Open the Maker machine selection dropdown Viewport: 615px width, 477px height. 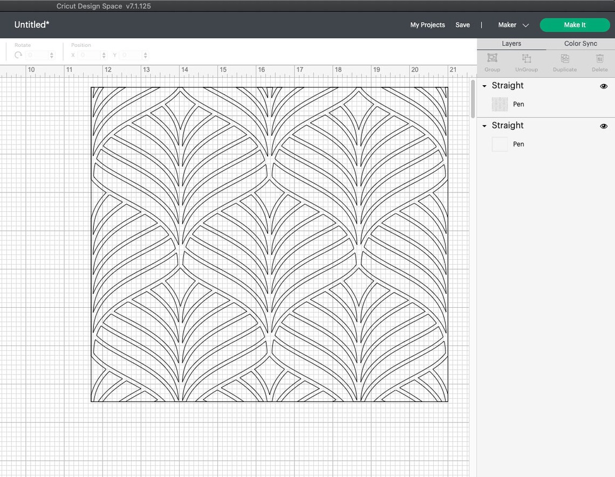point(524,24)
